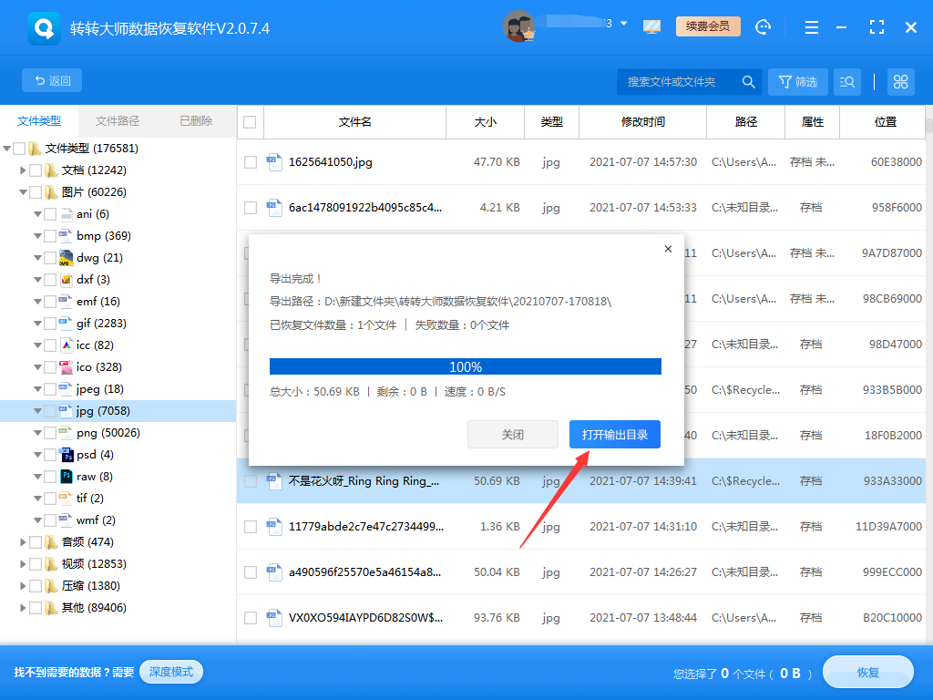Select the 不是花火呀_Ring Ring Ring_ file row

coord(581,481)
